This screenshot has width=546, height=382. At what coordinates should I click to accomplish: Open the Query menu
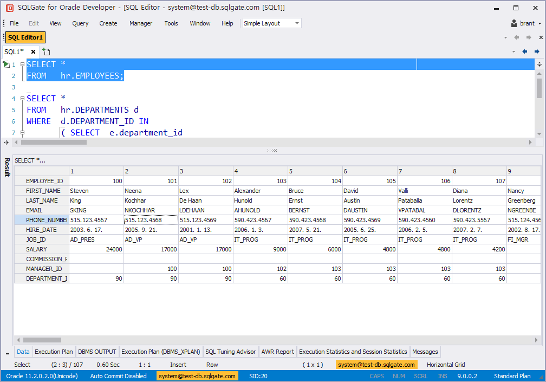80,23
